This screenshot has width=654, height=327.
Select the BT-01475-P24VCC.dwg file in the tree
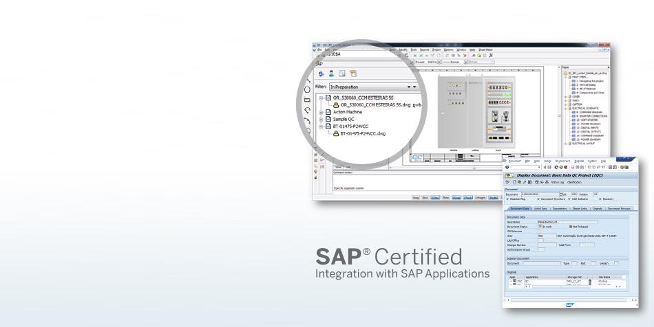click(x=363, y=133)
